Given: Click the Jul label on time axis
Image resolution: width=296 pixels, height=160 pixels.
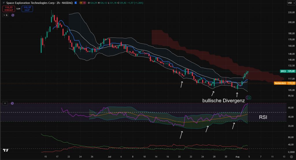Looking at the screenshot, I should [x=110, y=157].
